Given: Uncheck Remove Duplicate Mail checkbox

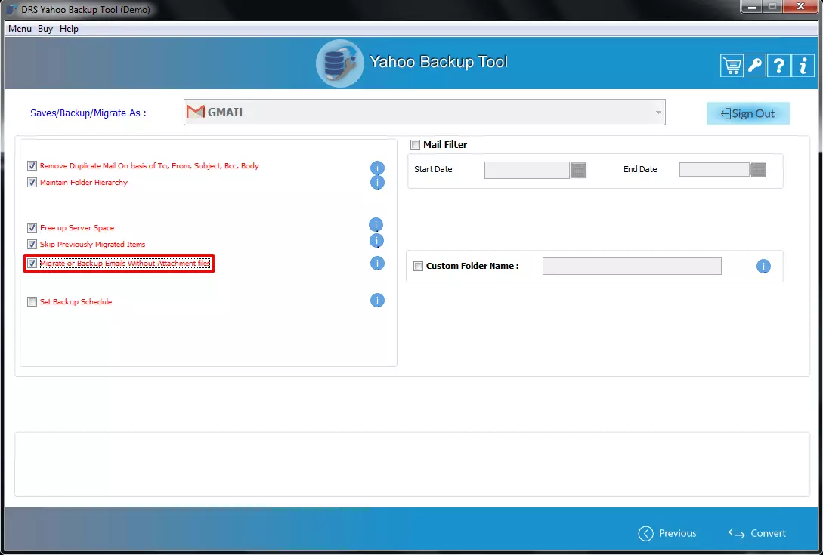Looking at the screenshot, I should tap(32, 166).
